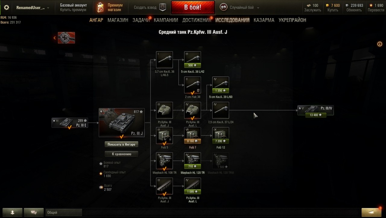Select the 2 cm Flak 38 gun icon
Viewport: 386px width, 218px height.
(192, 85)
